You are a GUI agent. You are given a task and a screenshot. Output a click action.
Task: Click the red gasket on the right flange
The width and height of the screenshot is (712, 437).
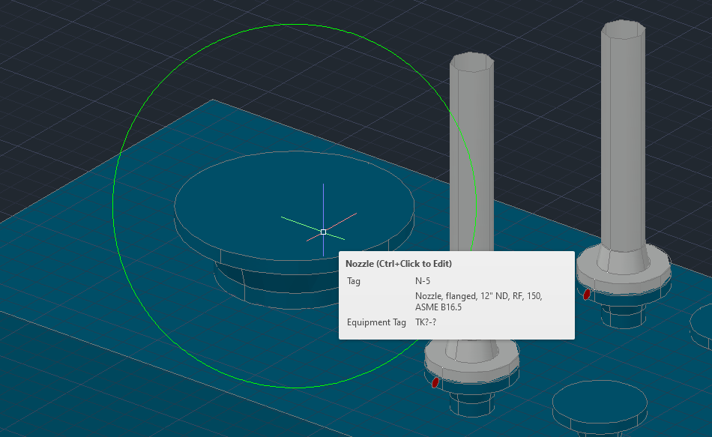[x=588, y=295]
